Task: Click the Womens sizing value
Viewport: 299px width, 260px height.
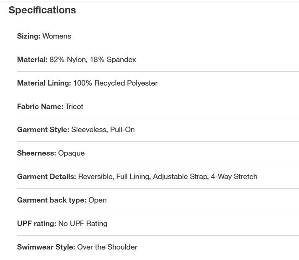Action: 57,36
